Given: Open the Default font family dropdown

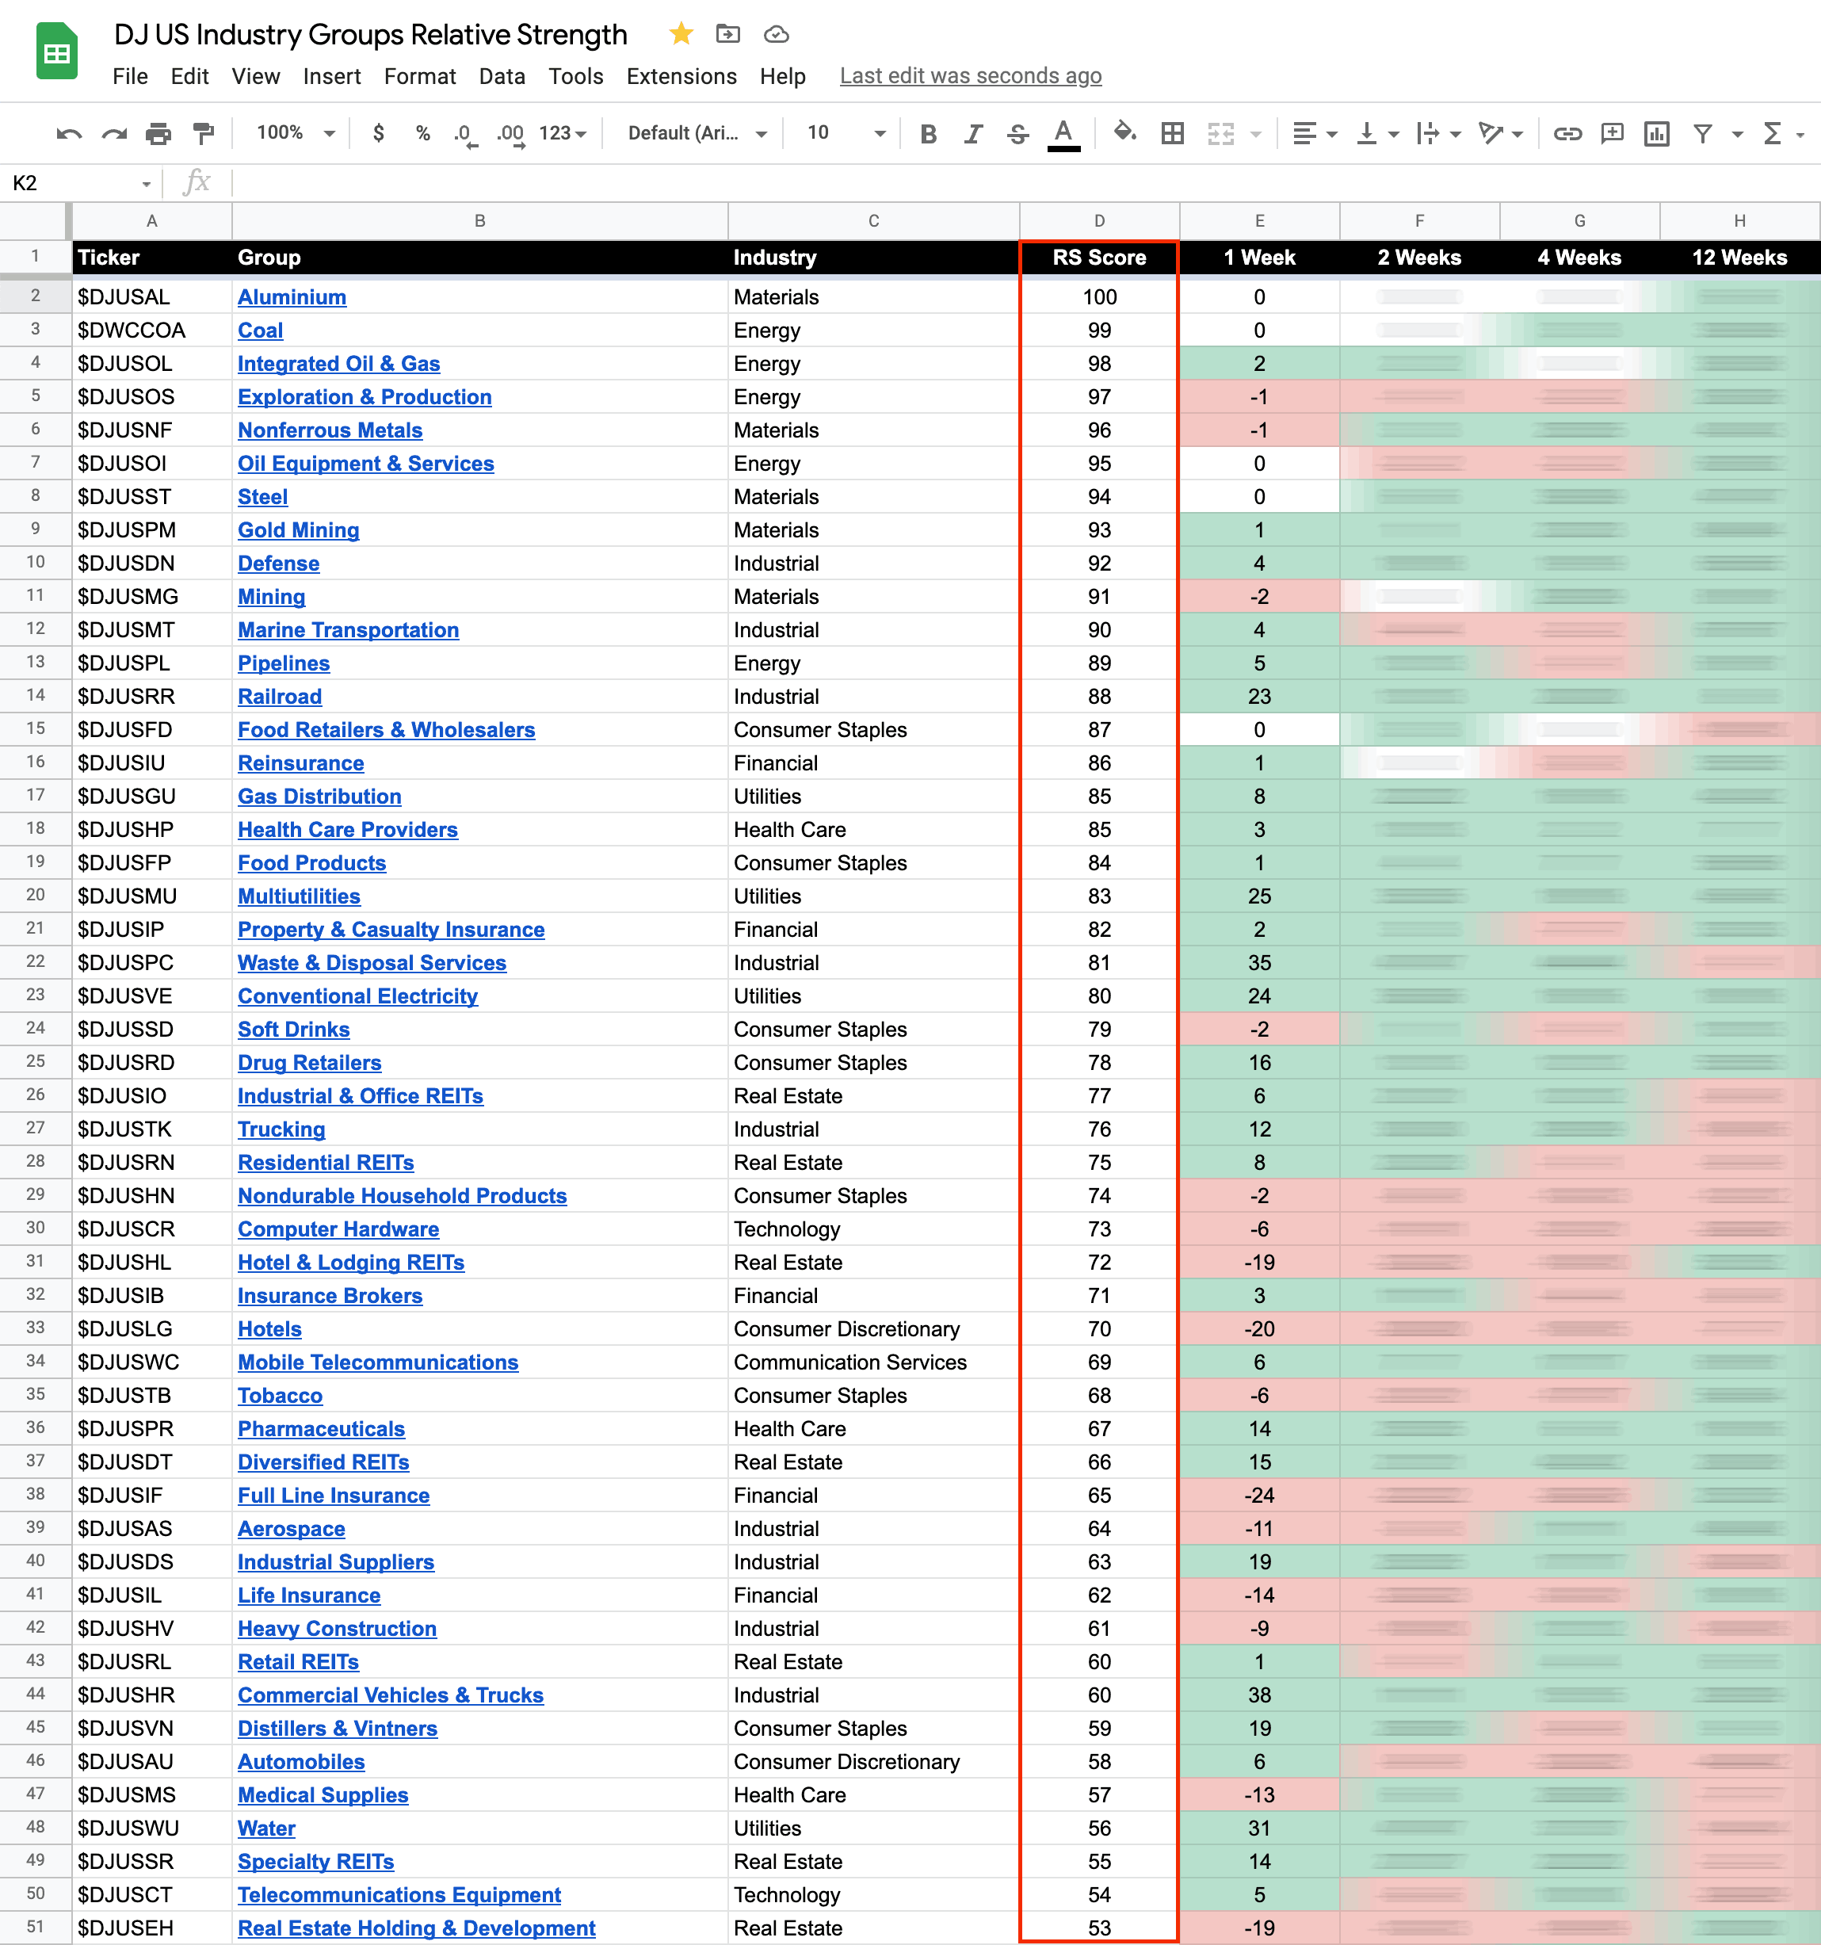Looking at the screenshot, I should point(697,133).
